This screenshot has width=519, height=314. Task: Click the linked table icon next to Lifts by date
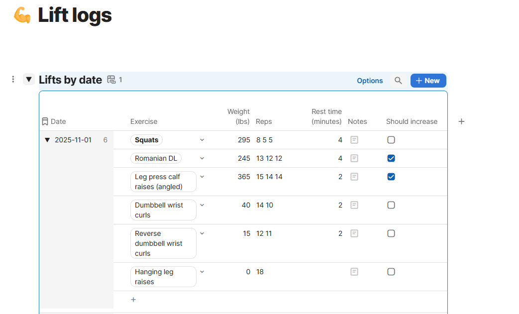111,80
